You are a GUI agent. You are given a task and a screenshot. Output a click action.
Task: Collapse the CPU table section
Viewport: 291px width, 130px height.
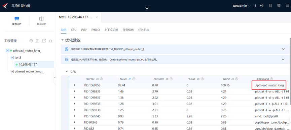point(67,72)
